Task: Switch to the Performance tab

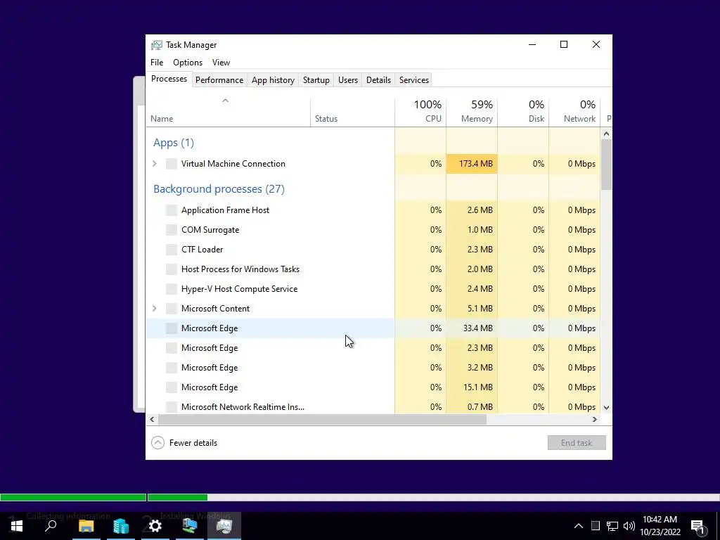Action: click(x=219, y=80)
